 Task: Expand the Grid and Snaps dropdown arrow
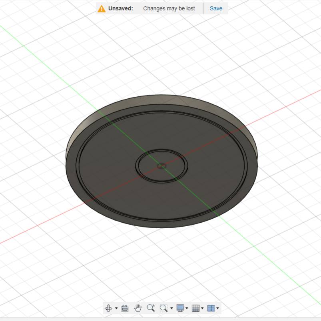click(202, 308)
